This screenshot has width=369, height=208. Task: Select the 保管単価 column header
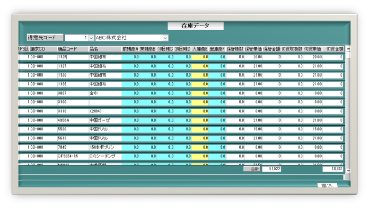(x=254, y=49)
